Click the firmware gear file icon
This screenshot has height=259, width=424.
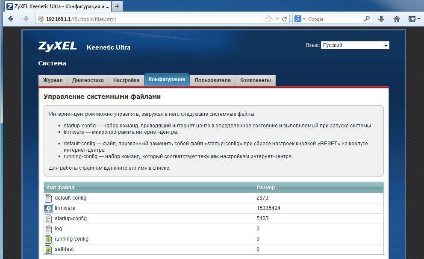[x=49, y=208]
